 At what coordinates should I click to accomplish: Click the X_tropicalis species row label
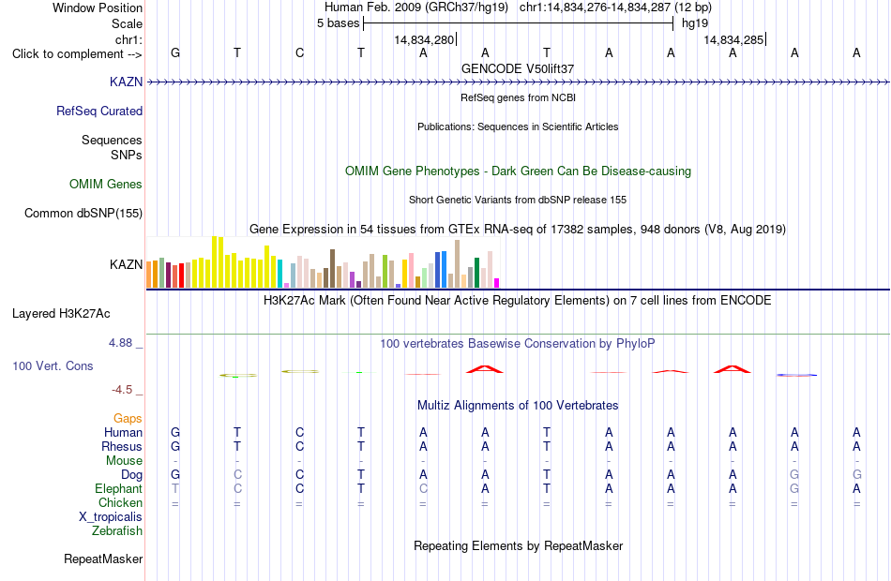click(111, 517)
